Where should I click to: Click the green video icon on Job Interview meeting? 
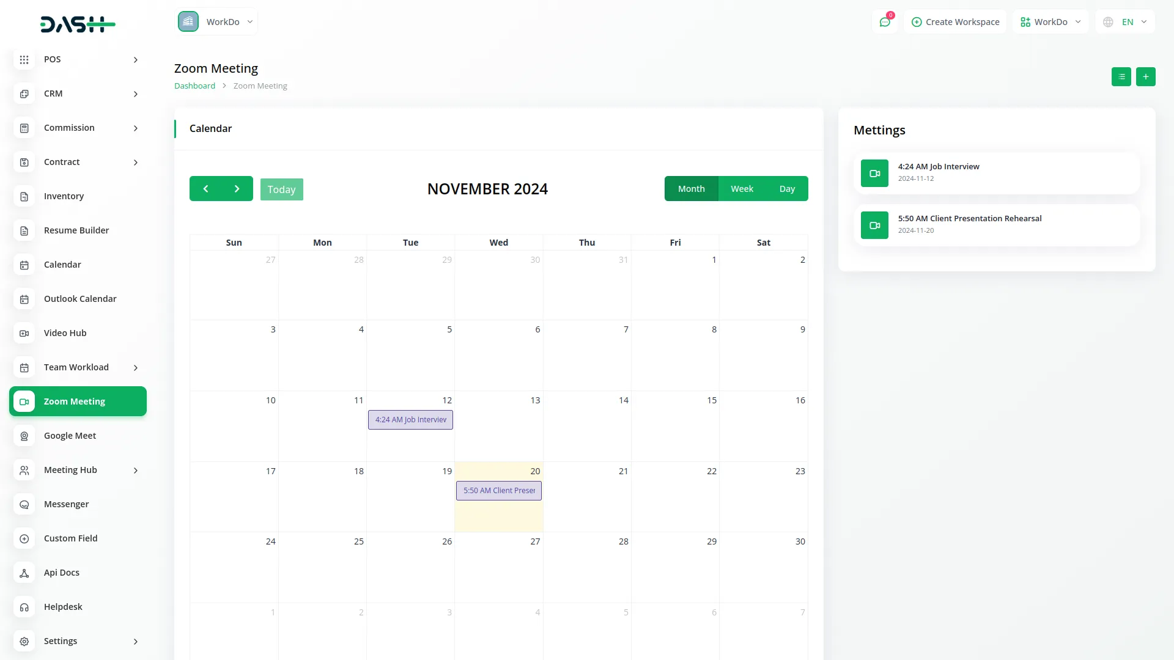pos(874,173)
